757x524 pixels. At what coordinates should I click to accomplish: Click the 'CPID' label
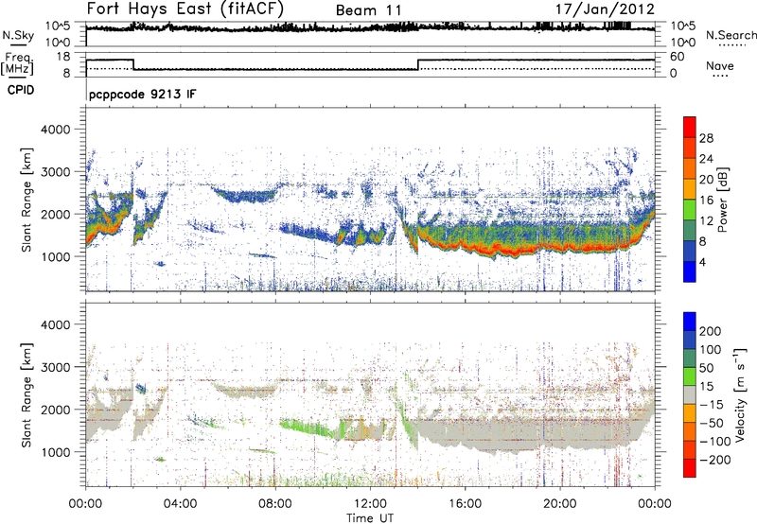21,90
